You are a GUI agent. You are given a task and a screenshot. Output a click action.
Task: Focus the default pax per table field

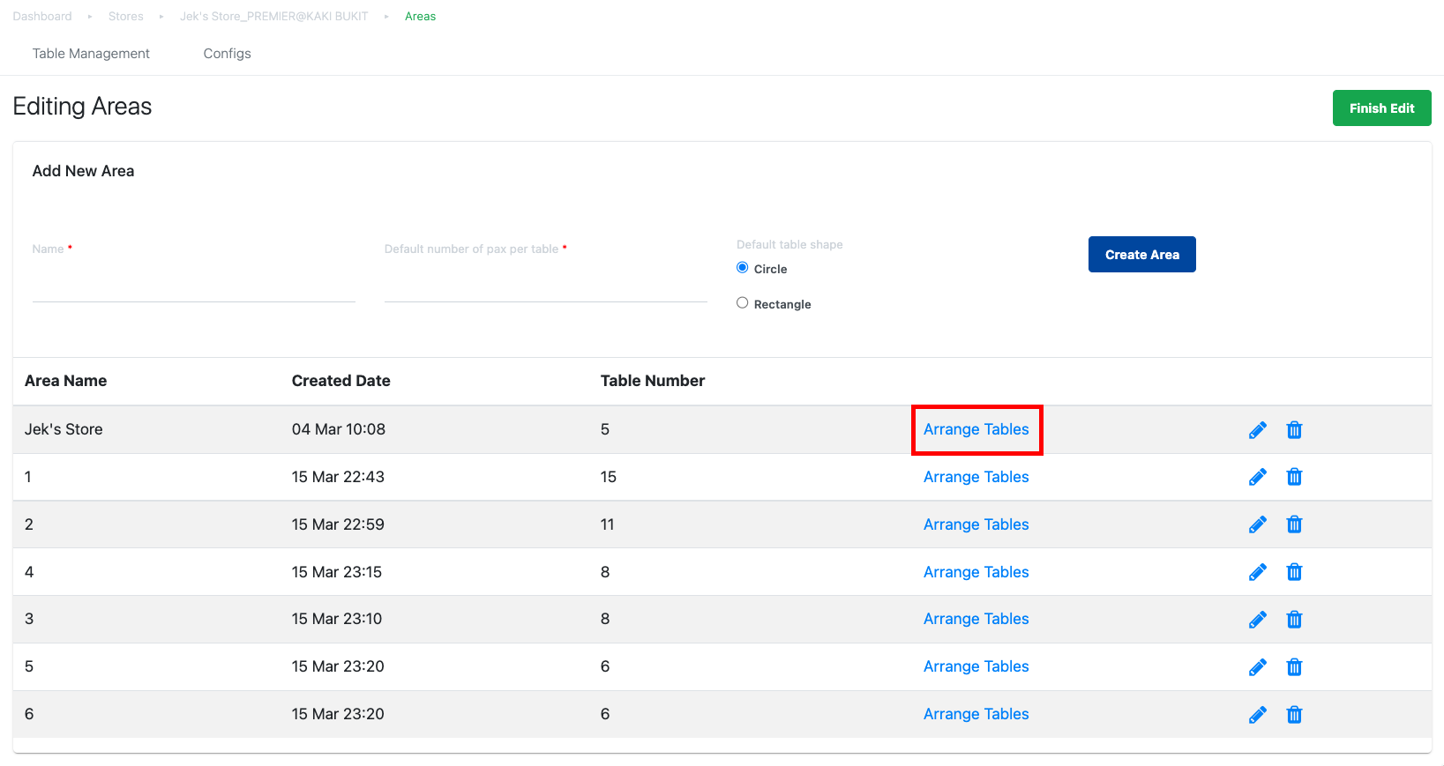pos(546,285)
